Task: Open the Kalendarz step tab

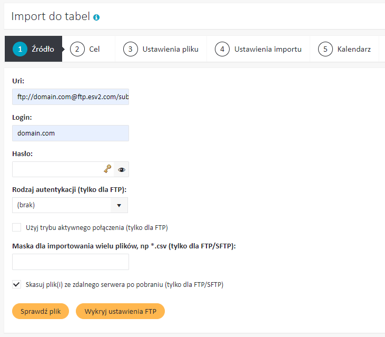Action: coord(344,49)
